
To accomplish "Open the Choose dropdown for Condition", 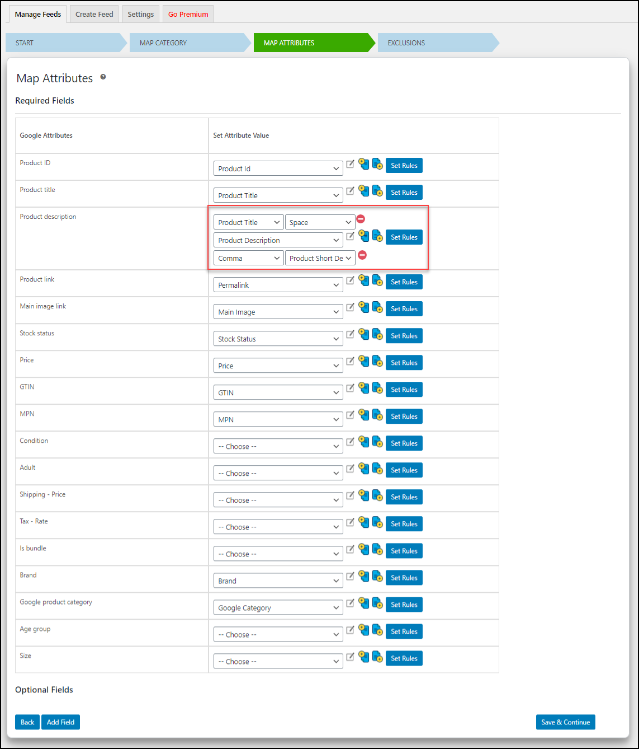I will pyautogui.click(x=278, y=446).
